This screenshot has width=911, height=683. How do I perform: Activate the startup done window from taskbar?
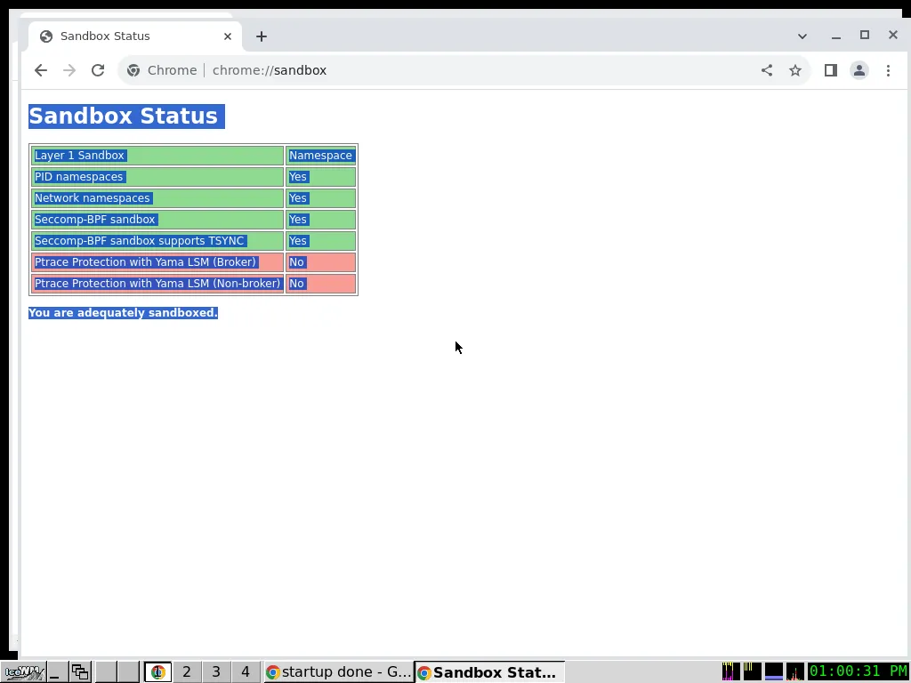[x=338, y=671]
